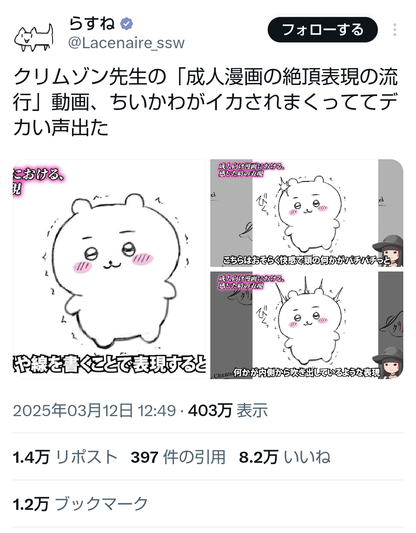Click the blue verified badge
Viewport: 416px width, 533px height.
(x=126, y=24)
